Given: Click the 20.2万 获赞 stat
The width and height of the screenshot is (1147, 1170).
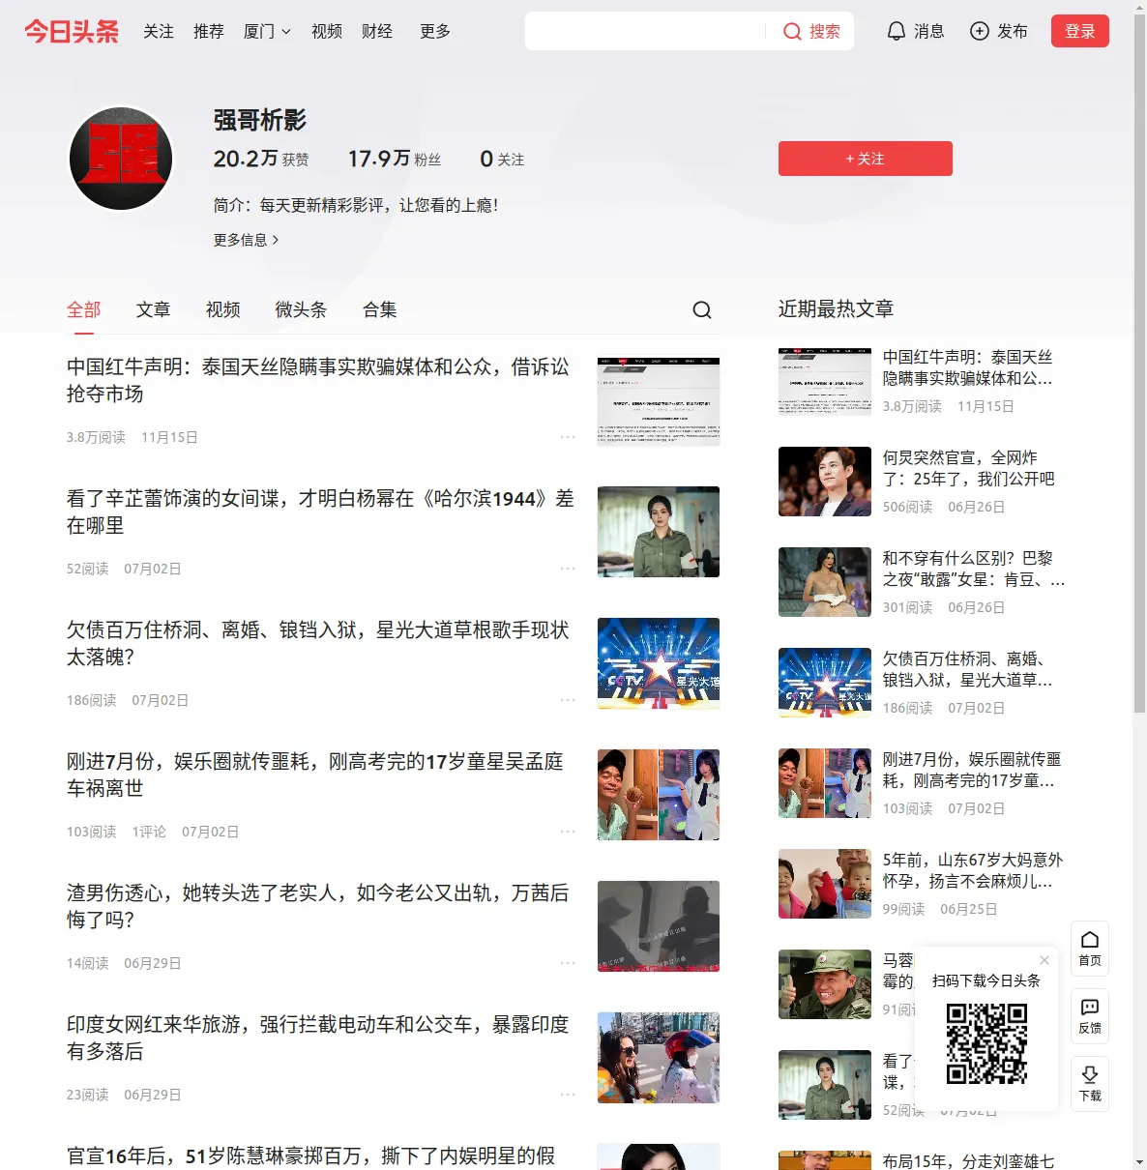Looking at the screenshot, I should point(261,159).
